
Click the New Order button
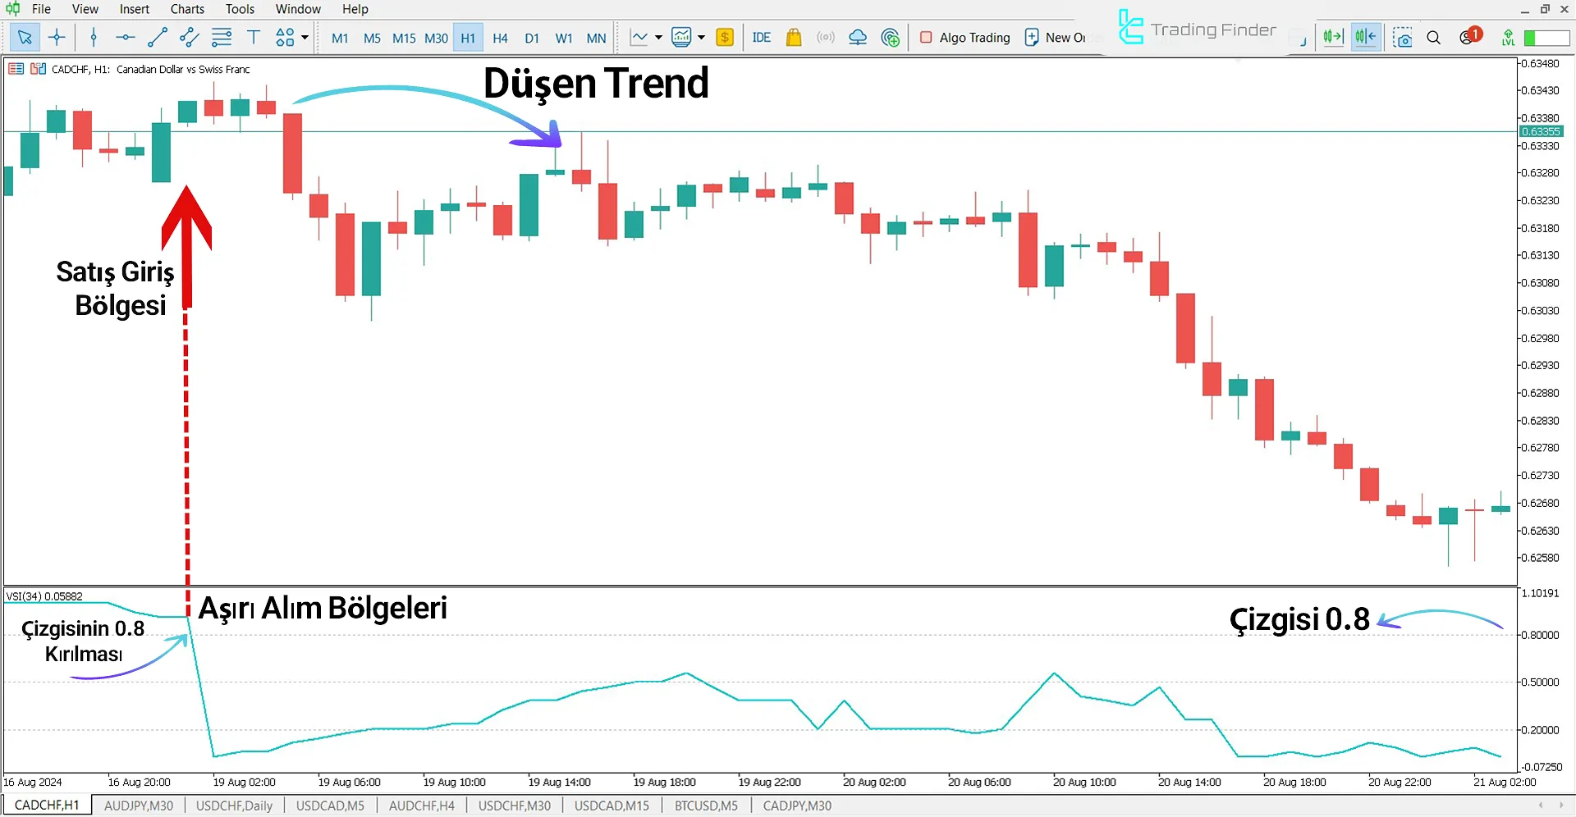coord(1055,37)
